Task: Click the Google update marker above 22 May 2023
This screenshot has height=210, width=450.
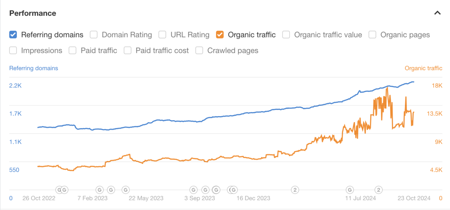Action: 126,190
